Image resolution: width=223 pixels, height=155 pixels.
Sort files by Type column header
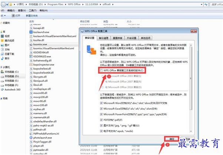106,21
